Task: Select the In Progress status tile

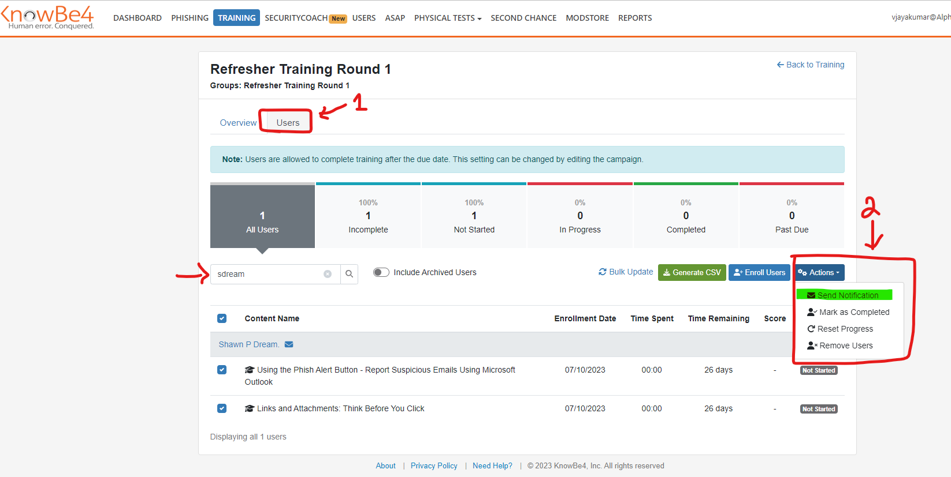Action: [580, 216]
